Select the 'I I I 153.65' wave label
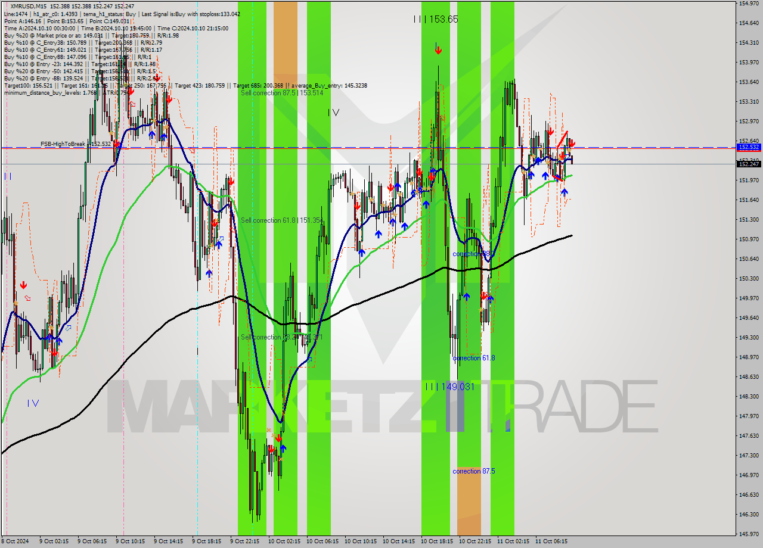 436,19
